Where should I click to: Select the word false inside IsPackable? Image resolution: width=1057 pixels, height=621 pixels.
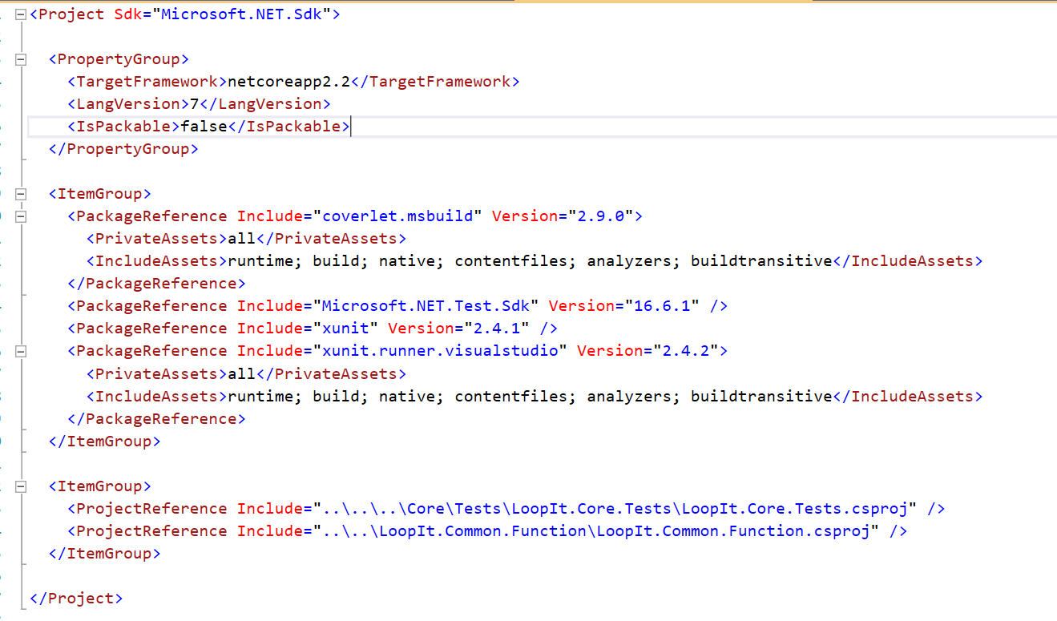click(204, 126)
